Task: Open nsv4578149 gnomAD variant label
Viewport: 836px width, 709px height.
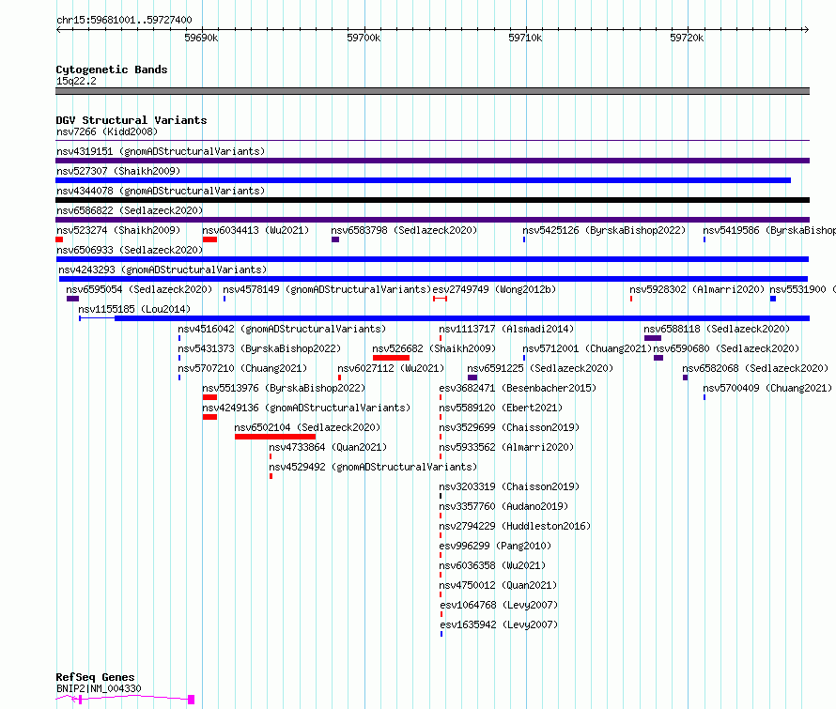Action: coord(327,289)
